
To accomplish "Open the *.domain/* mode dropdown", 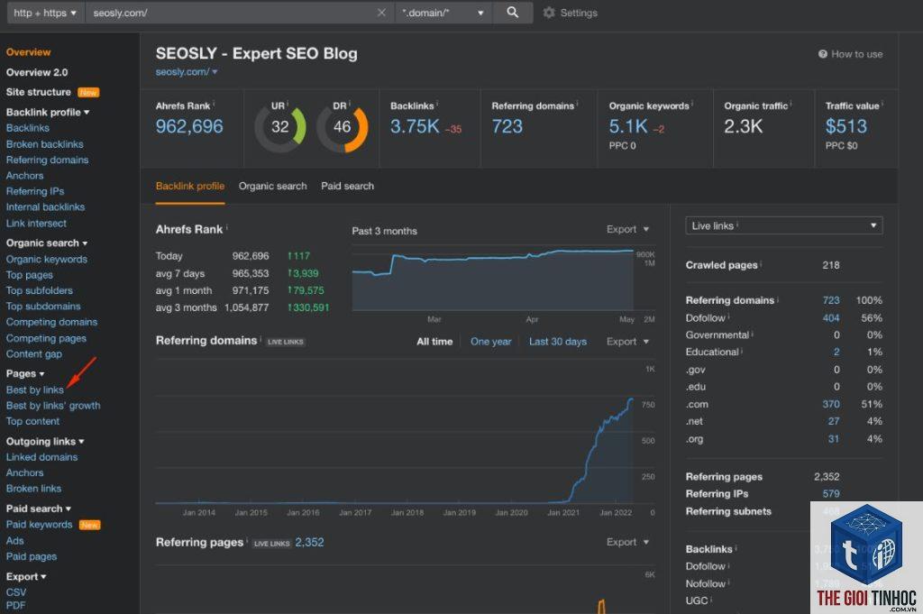I will 443,13.
